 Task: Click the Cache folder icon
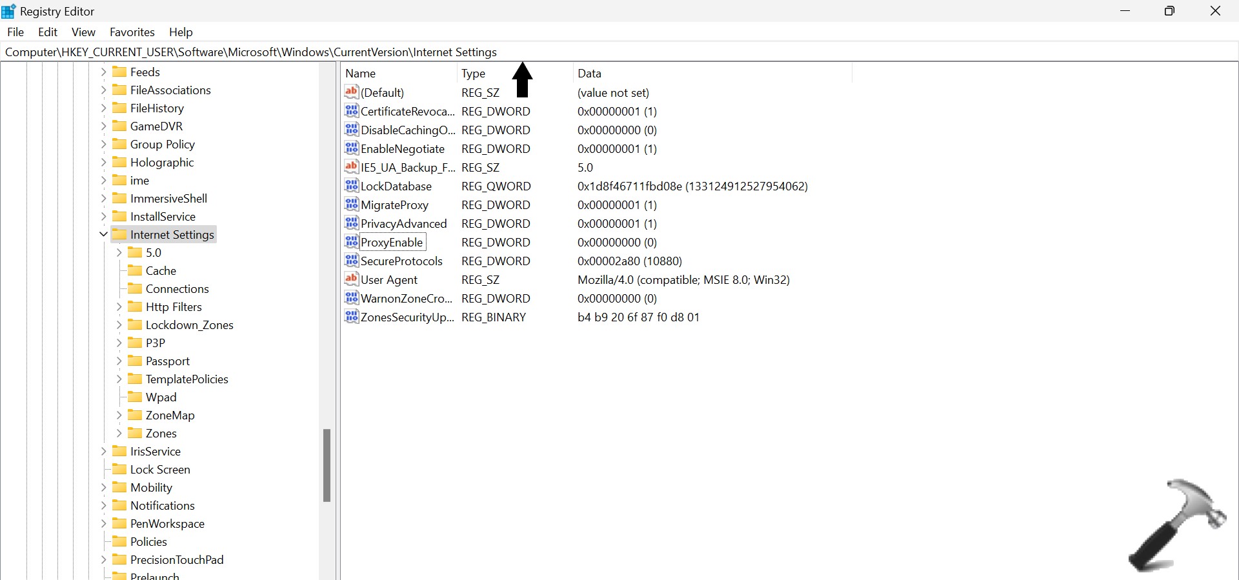click(135, 270)
